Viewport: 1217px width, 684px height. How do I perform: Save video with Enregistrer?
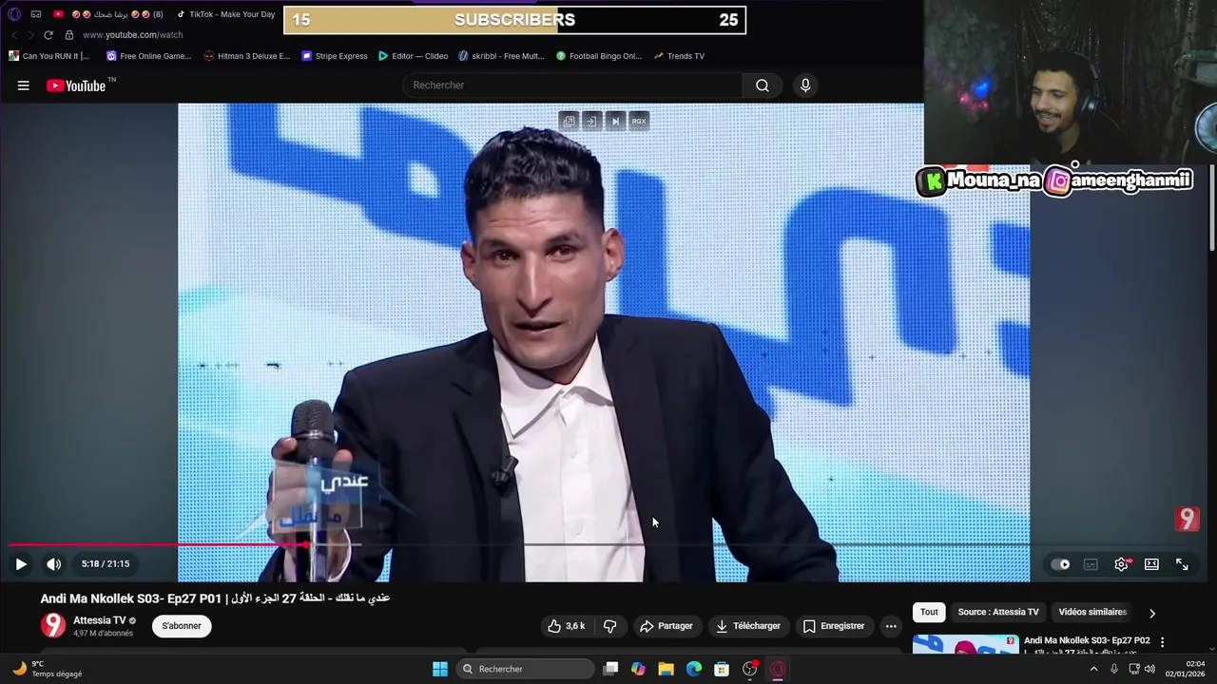[x=834, y=626]
